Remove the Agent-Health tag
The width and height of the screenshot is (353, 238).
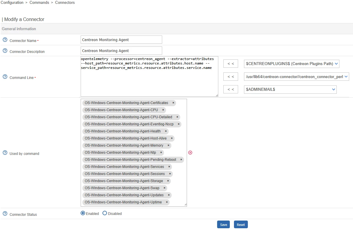pyautogui.click(x=166, y=131)
